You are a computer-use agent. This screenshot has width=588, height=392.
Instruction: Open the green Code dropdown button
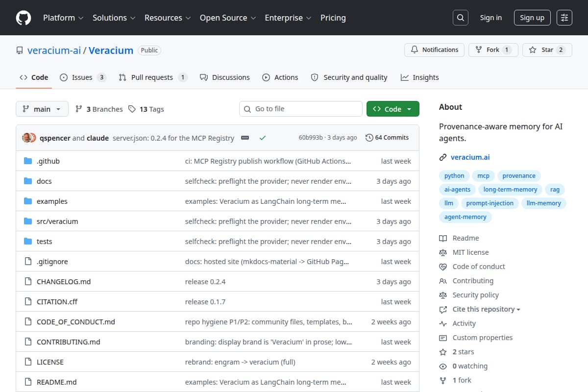point(393,109)
